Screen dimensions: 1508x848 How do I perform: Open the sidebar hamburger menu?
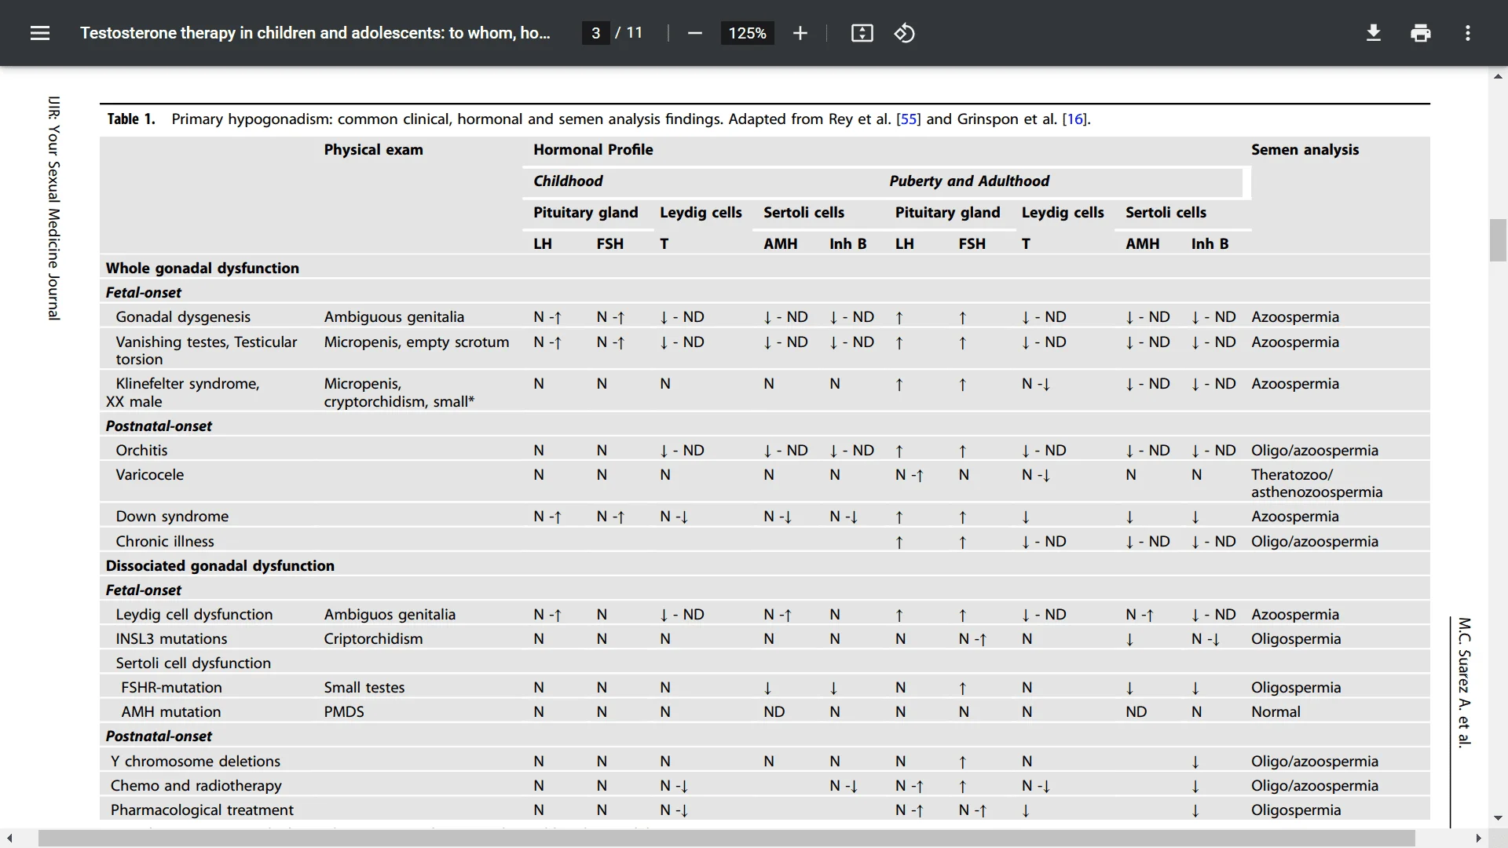click(40, 33)
